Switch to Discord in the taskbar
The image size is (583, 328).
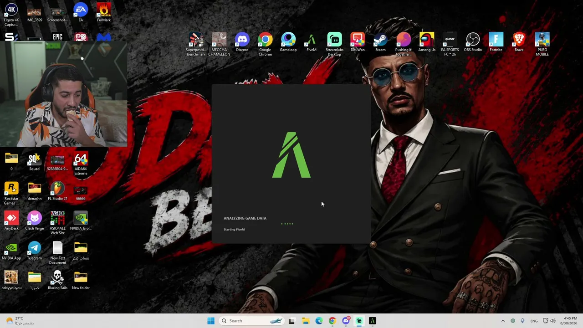(x=346, y=321)
